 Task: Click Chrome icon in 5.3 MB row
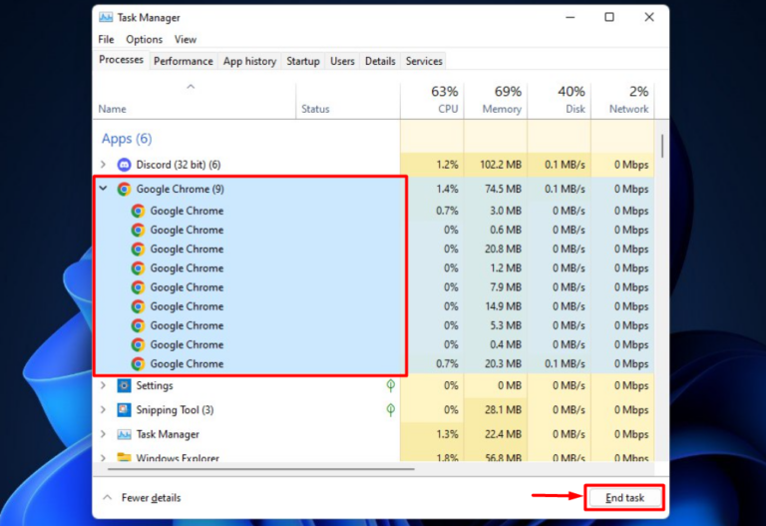(x=139, y=325)
